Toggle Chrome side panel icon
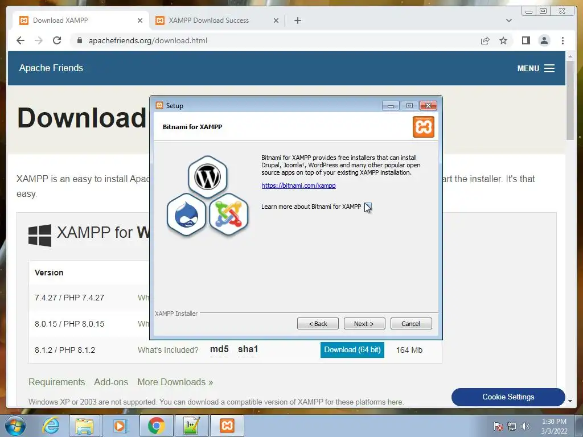The image size is (583, 437). (x=525, y=40)
